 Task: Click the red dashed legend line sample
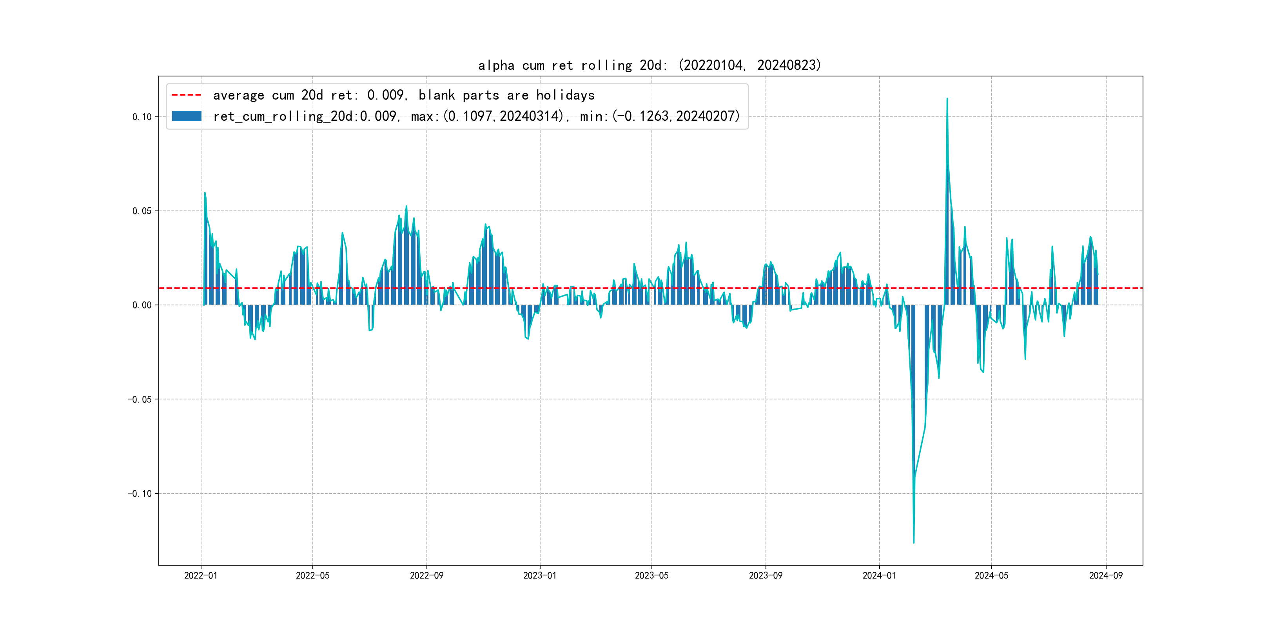coord(186,95)
